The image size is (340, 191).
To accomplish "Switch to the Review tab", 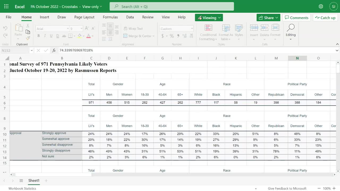I will pos(148,17).
